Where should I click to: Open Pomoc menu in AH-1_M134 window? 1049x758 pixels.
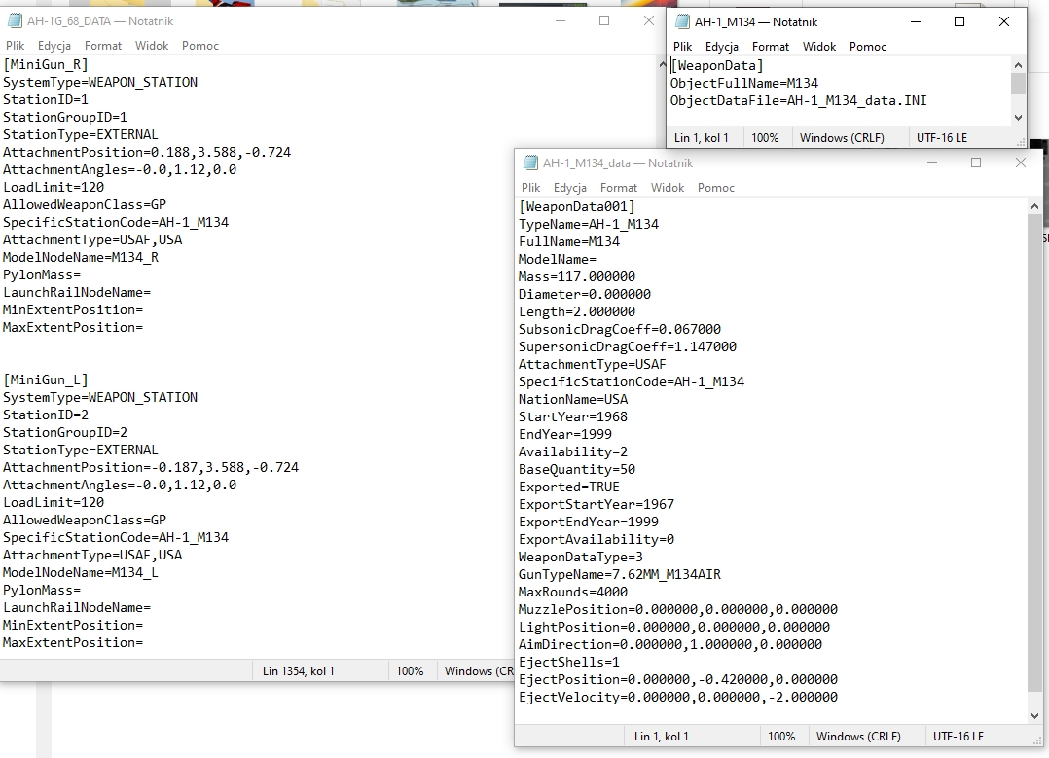coord(868,46)
